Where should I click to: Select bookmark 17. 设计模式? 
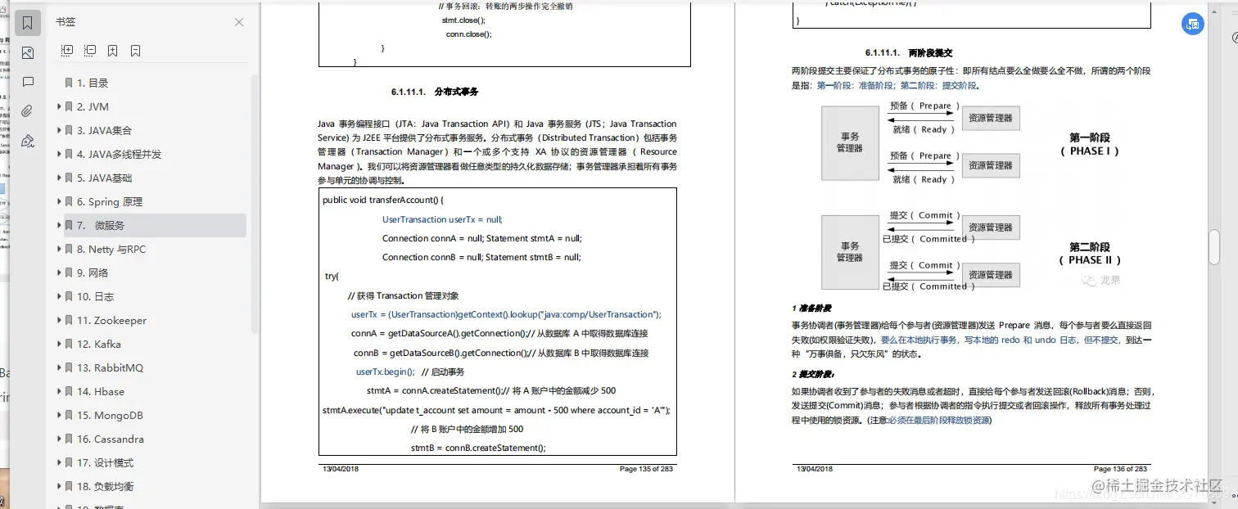click(x=104, y=463)
